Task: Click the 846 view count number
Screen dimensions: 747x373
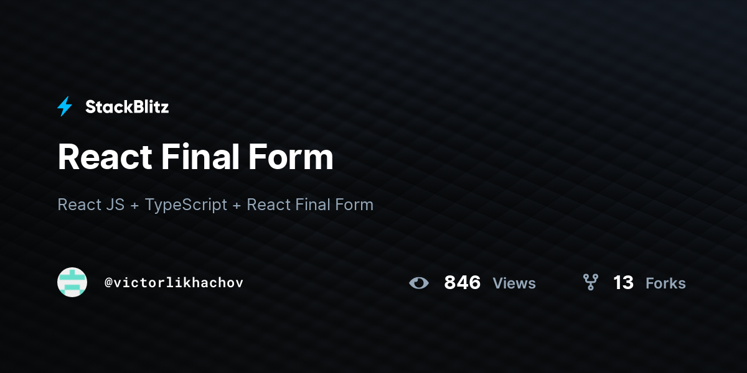Action: pyautogui.click(x=463, y=283)
